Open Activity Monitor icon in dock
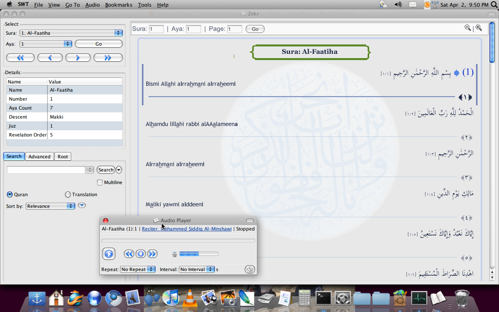Screen dimensions: 499x312 [x=419, y=298]
